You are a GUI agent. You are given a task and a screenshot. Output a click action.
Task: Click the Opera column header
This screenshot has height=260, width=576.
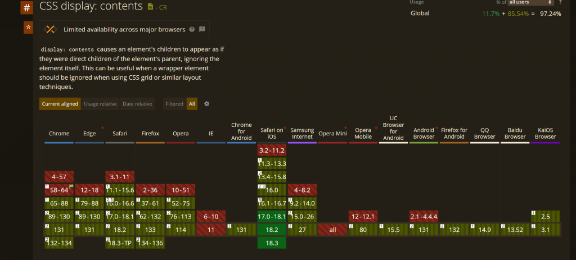coord(181,134)
